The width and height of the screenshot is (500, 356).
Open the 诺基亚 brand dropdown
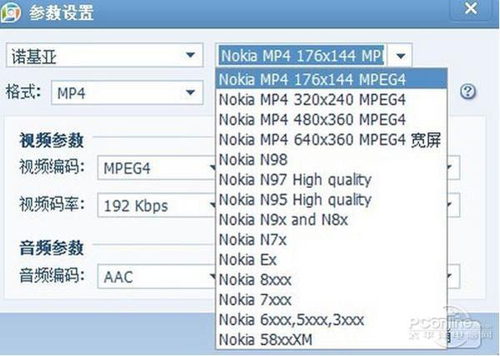click(x=104, y=55)
